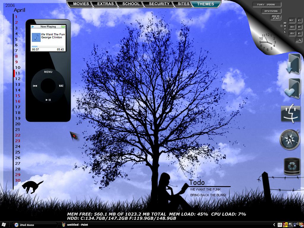Switch to the MOVIES tab
This screenshot has width=304, height=228.
click(x=81, y=4)
